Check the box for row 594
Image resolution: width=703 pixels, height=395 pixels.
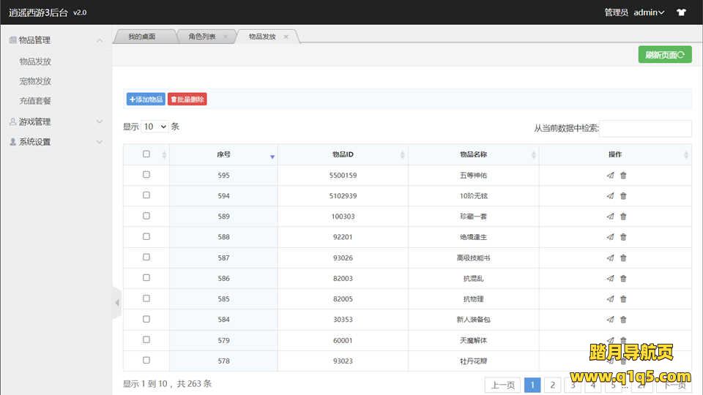146,195
